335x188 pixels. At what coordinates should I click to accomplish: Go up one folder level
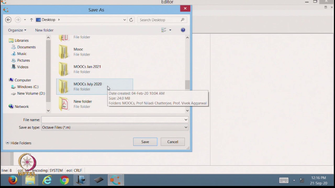coord(31,20)
